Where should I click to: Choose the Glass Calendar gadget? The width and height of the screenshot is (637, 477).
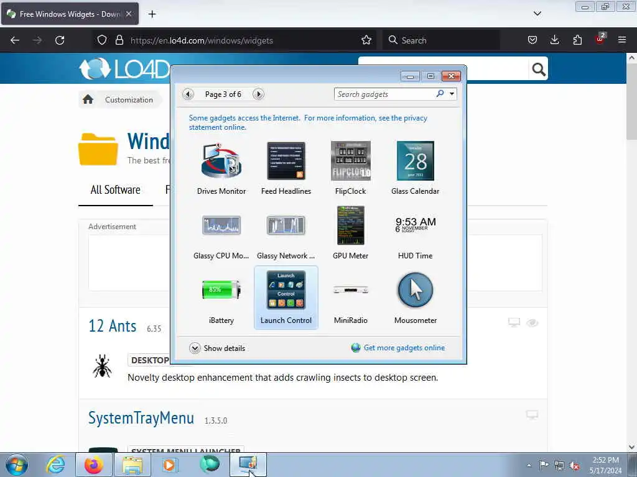tap(415, 168)
